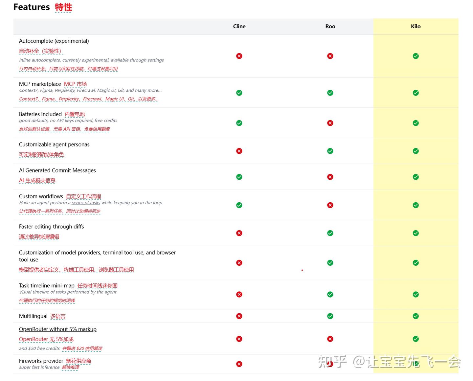
Task: Click Faster editing through diffs check under Kilo
Action: point(416,233)
